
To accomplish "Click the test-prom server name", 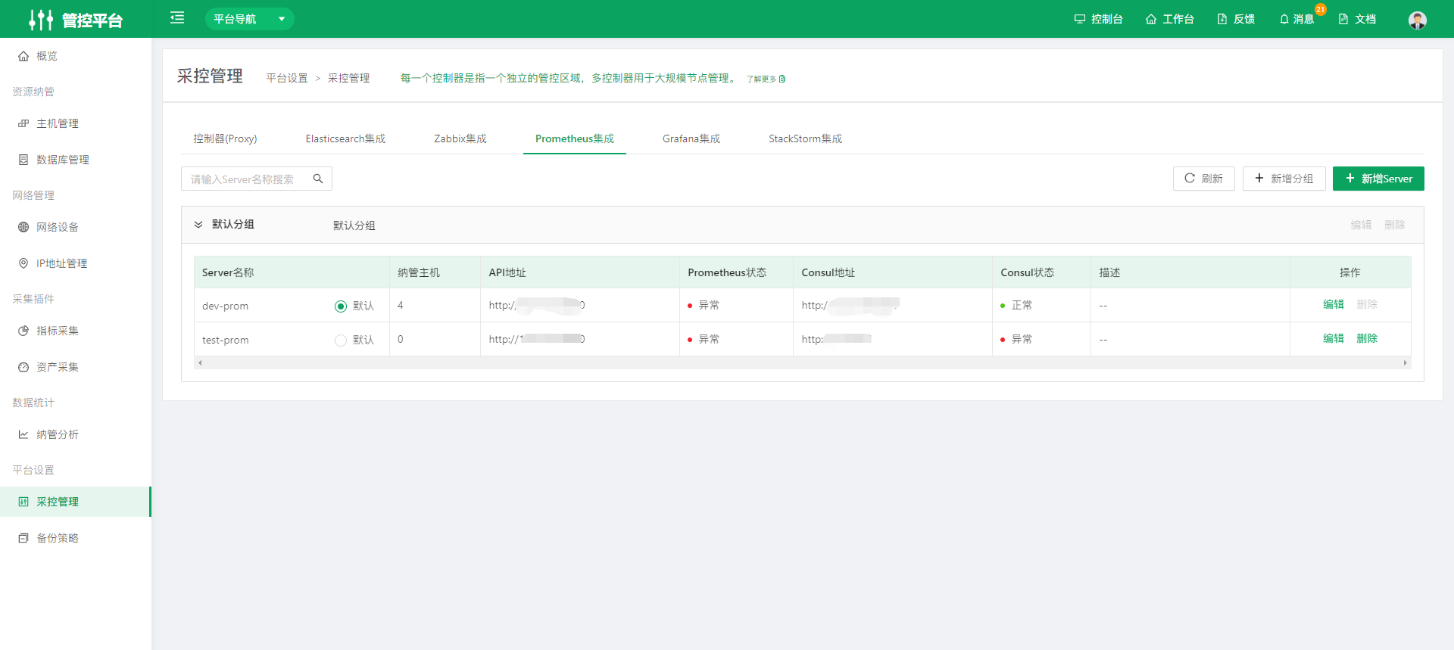I will (x=225, y=341).
